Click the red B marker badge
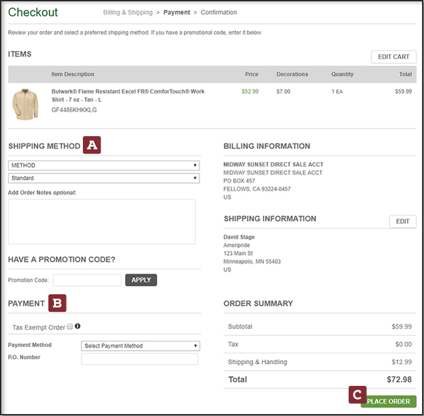Screen dimensions: 424x416 point(57,303)
